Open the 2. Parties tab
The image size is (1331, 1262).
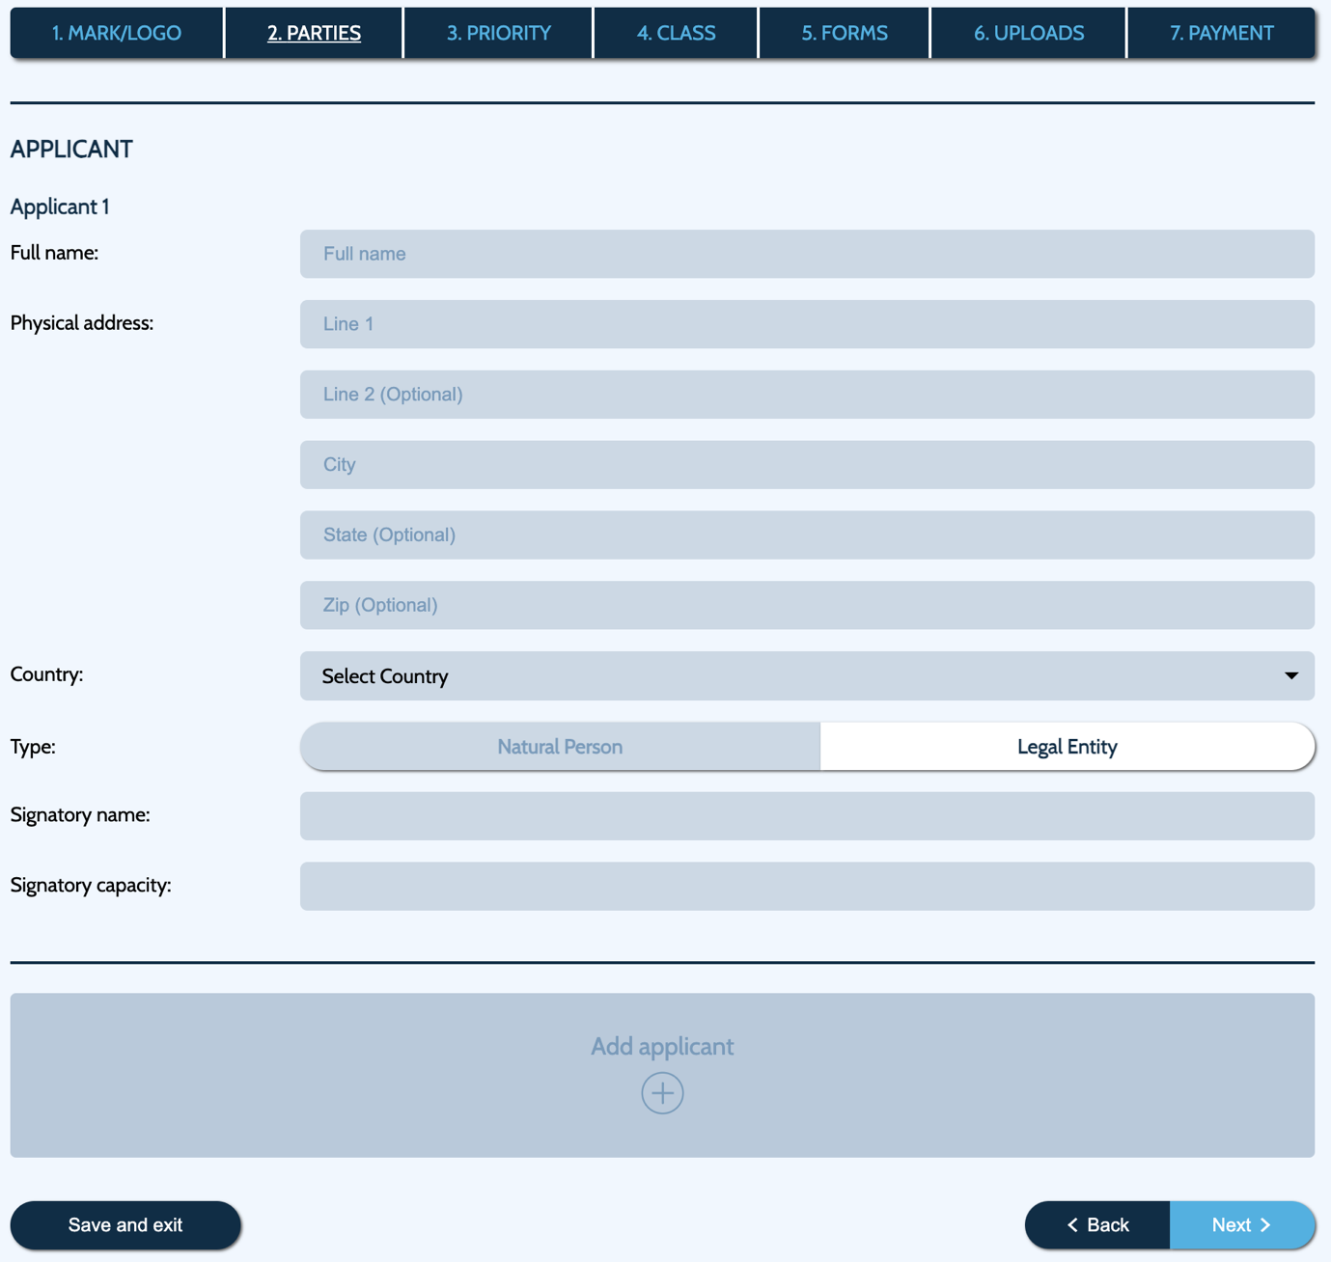314,33
